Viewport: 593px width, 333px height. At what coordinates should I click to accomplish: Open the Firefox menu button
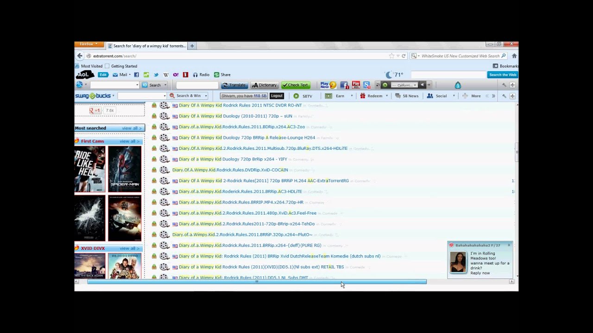(89, 44)
